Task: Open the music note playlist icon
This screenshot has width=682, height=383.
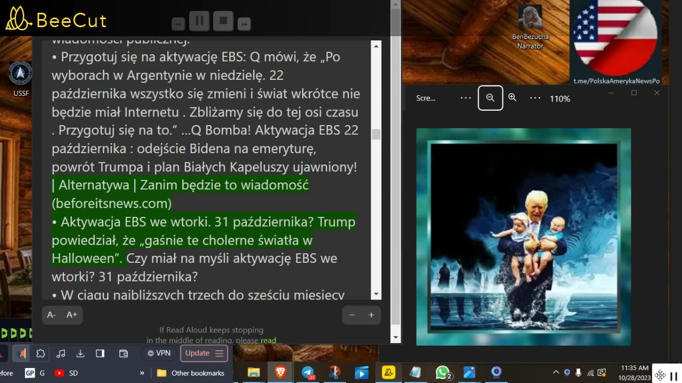Action: [61, 353]
